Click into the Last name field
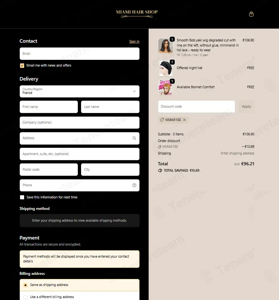 coord(110,107)
